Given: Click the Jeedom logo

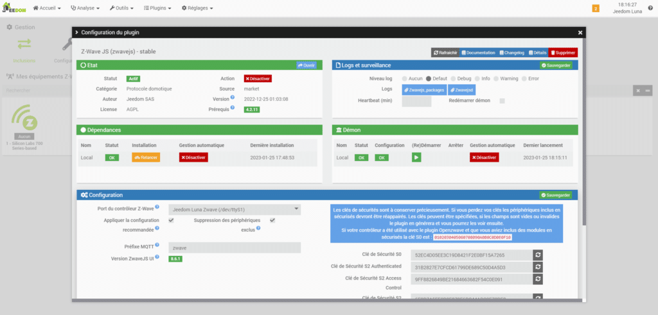Looking at the screenshot, I should click(14, 8).
